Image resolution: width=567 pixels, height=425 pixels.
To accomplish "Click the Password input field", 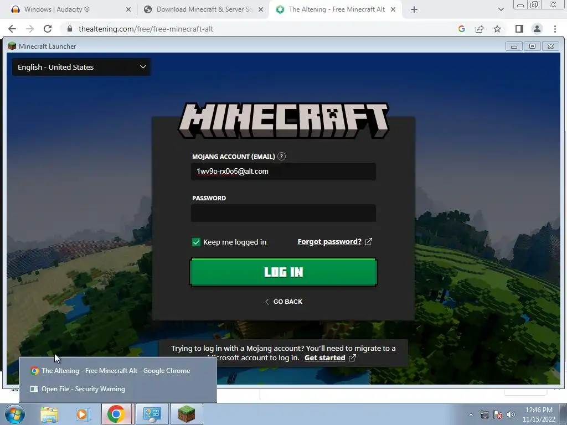I will [x=283, y=213].
